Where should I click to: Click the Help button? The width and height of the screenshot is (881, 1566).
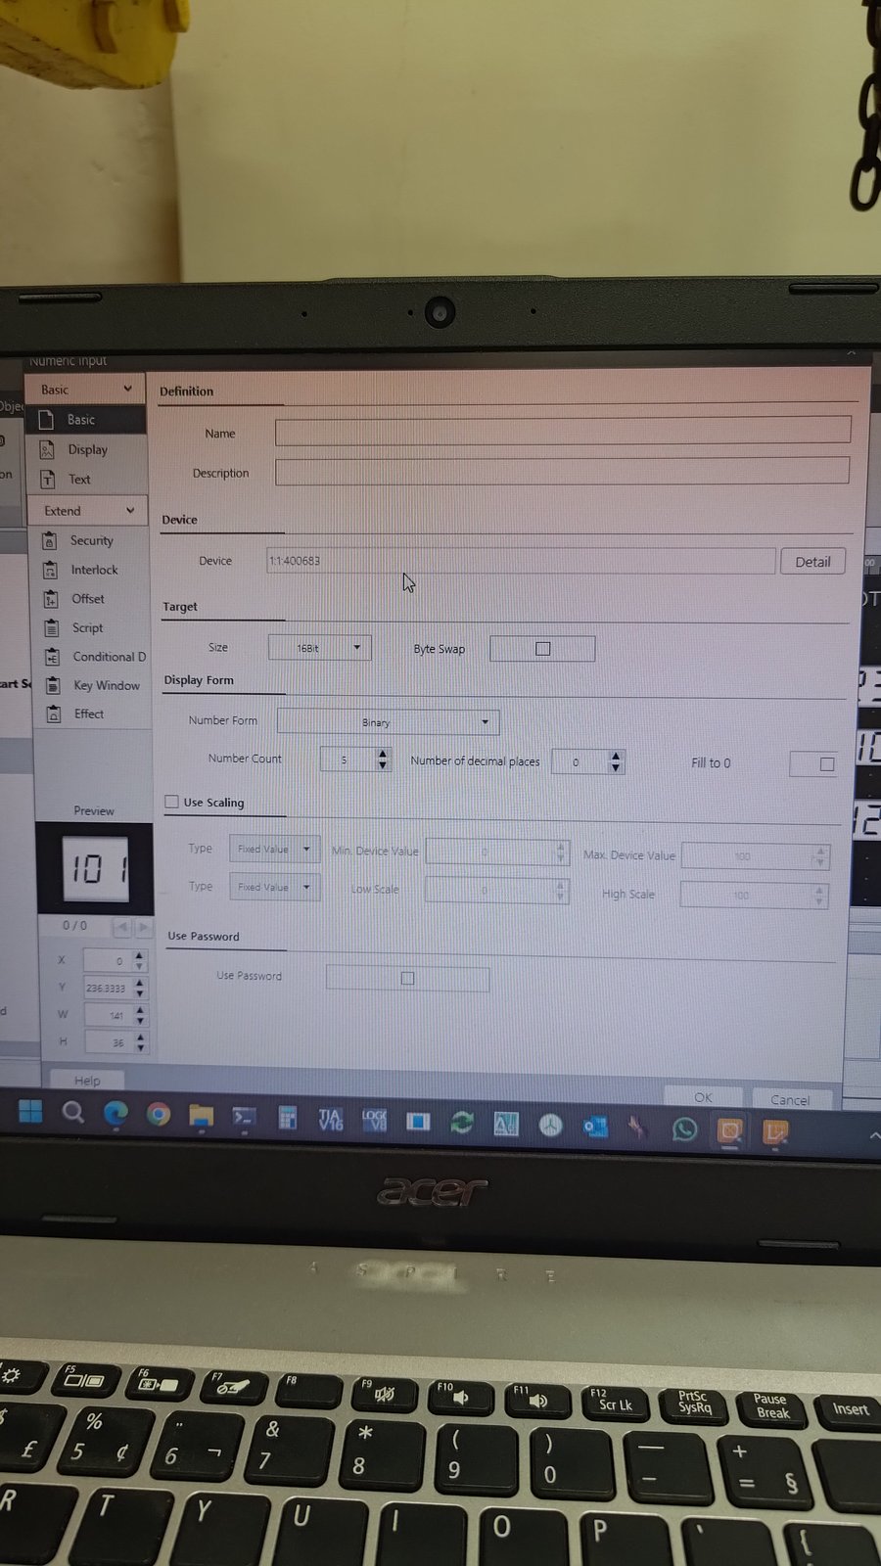[x=87, y=1081]
